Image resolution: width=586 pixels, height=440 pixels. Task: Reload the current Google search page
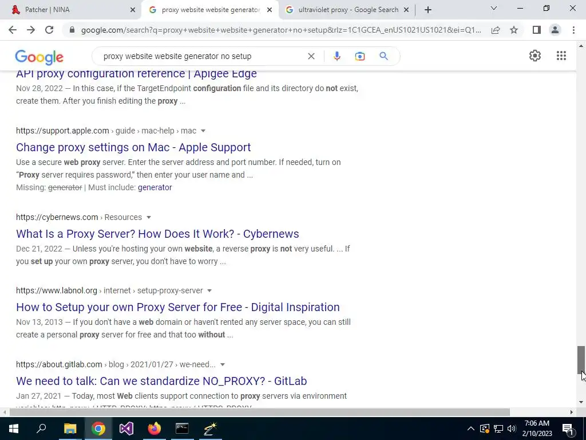(x=49, y=30)
